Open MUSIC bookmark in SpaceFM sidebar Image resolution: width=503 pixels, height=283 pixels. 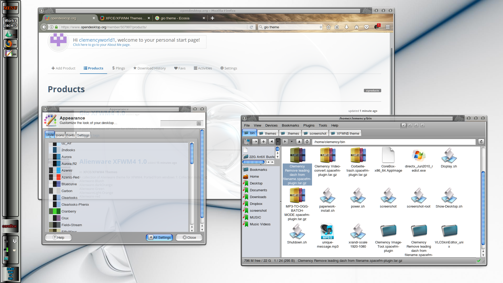[255, 217]
